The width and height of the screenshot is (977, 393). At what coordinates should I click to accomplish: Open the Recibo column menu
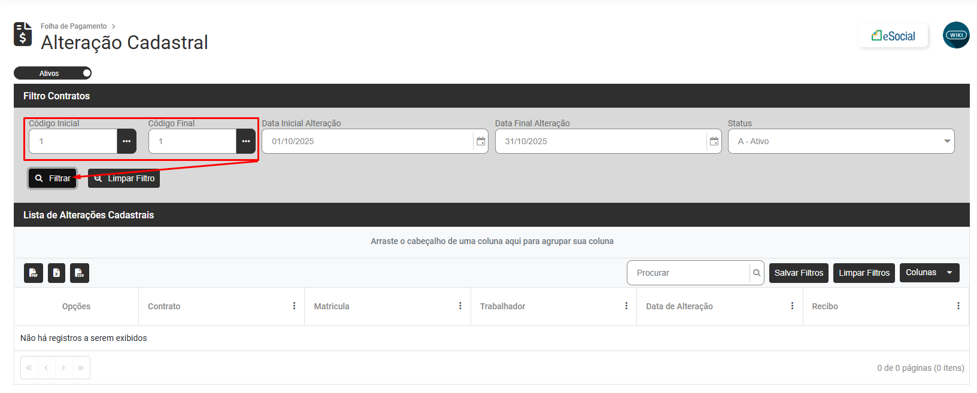[958, 306]
